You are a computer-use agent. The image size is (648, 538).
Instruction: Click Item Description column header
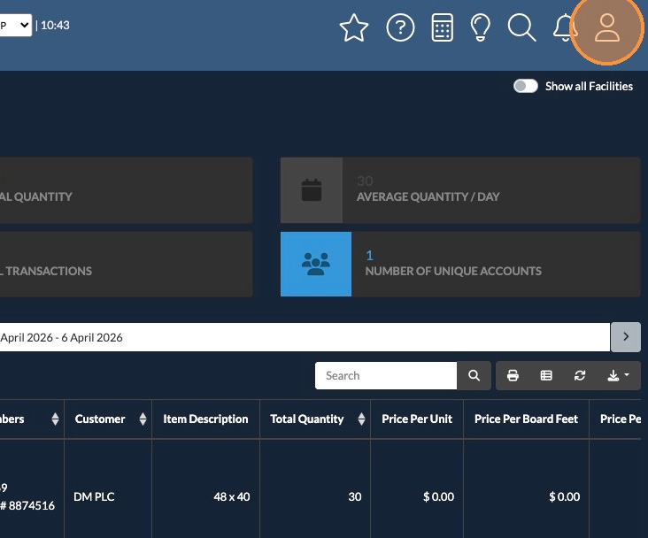pos(205,419)
